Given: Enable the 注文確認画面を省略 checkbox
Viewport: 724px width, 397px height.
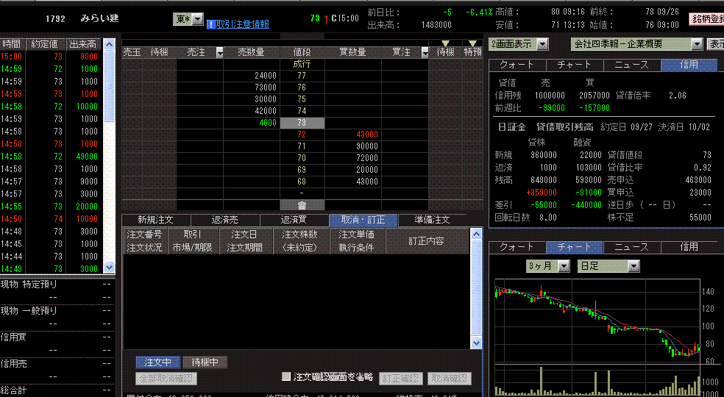Looking at the screenshot, I should [x=287, y=377].
